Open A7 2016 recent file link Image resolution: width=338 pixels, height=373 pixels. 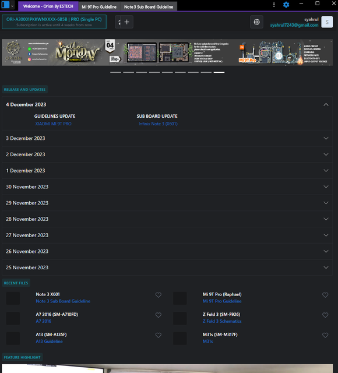coord(44,321)
